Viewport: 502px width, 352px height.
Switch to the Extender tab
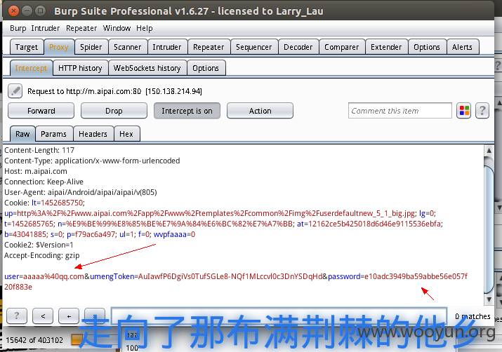(x=386, y=47)
